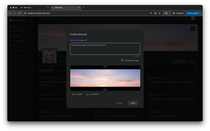
Task: Click the refresh icon beside dashboard tabs
Action: coord(195,71)
